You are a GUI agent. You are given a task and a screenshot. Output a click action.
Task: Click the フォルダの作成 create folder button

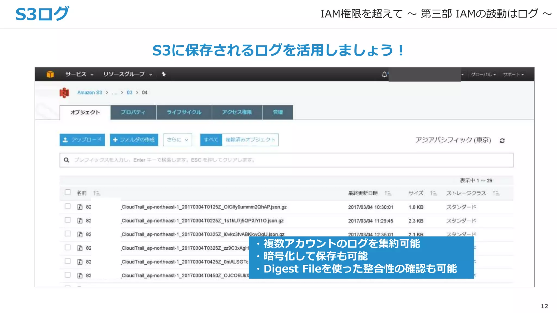[x=134, y=140]
